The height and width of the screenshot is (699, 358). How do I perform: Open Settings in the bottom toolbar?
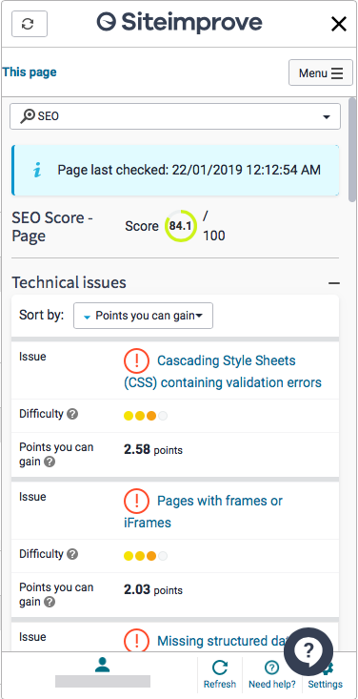(x=325, y=674)
